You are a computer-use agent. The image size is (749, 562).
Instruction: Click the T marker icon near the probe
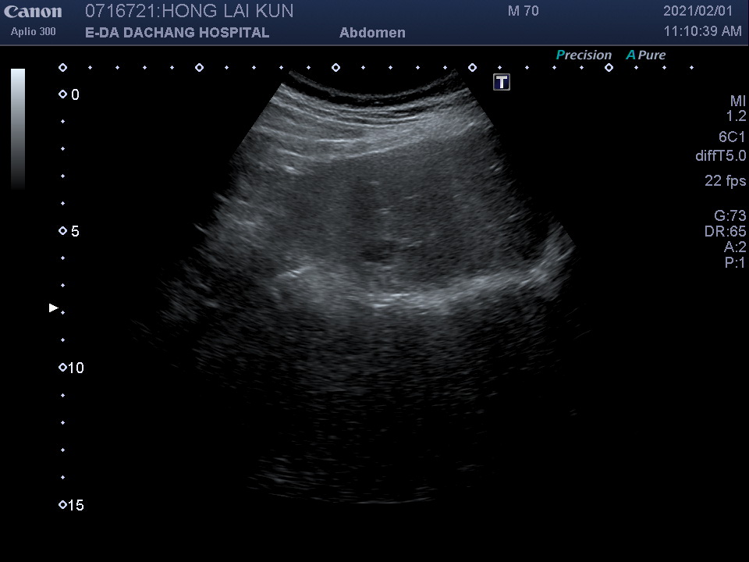[x=502, y=83]
